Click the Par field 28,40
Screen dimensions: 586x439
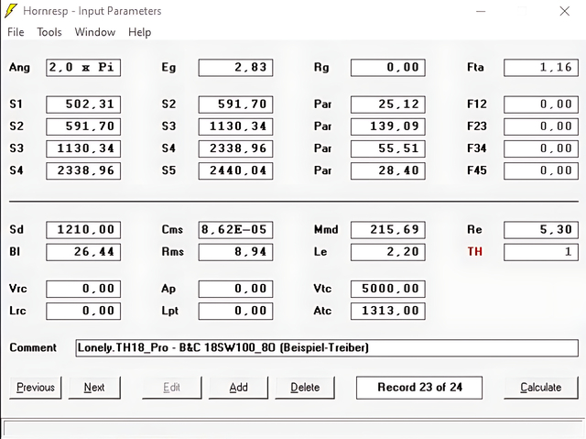(388, 170)
